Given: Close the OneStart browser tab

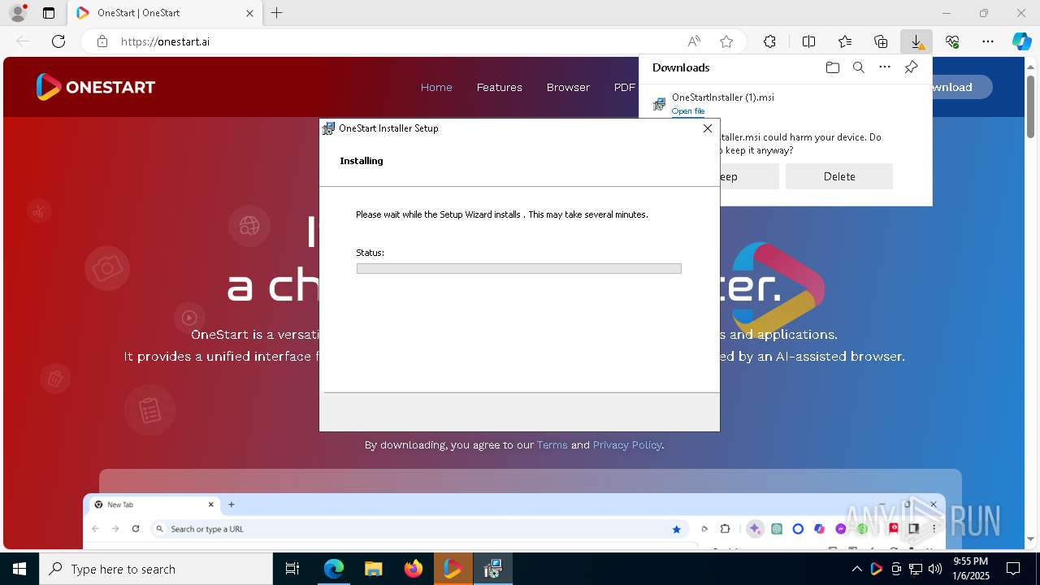Looking at the screenshot, I should pyautogui.click(x=249, y=13).
